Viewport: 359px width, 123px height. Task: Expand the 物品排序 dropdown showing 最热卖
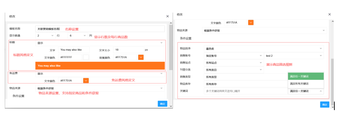pyautogui.click(x=264, y=49)
